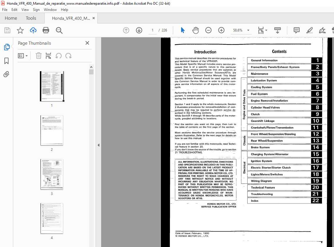Open the Bookmarks panel
334x247 pixels.
[6, 61]
